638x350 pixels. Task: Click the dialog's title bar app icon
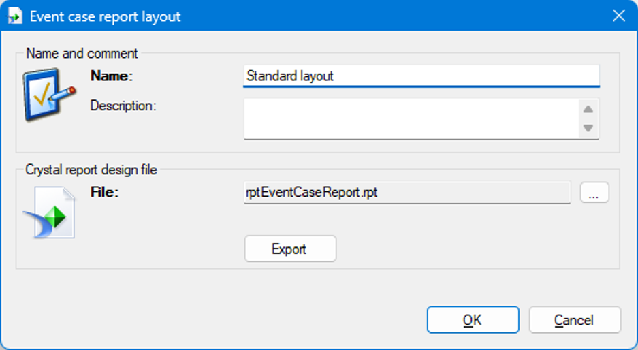tap(14, 16)
